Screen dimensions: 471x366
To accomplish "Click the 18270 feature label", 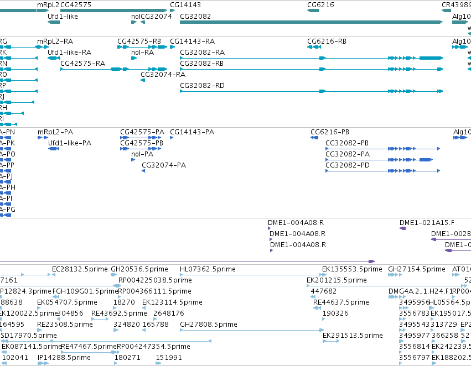I will tap(124, 302).
